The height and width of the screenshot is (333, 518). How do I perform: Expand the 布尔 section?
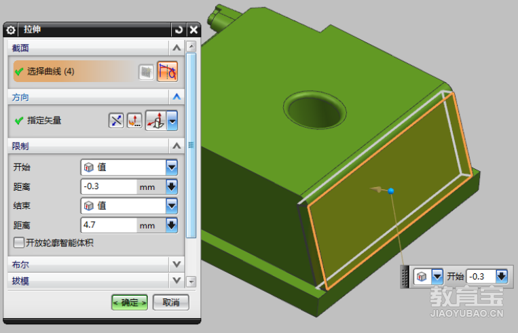click(177, 265)
